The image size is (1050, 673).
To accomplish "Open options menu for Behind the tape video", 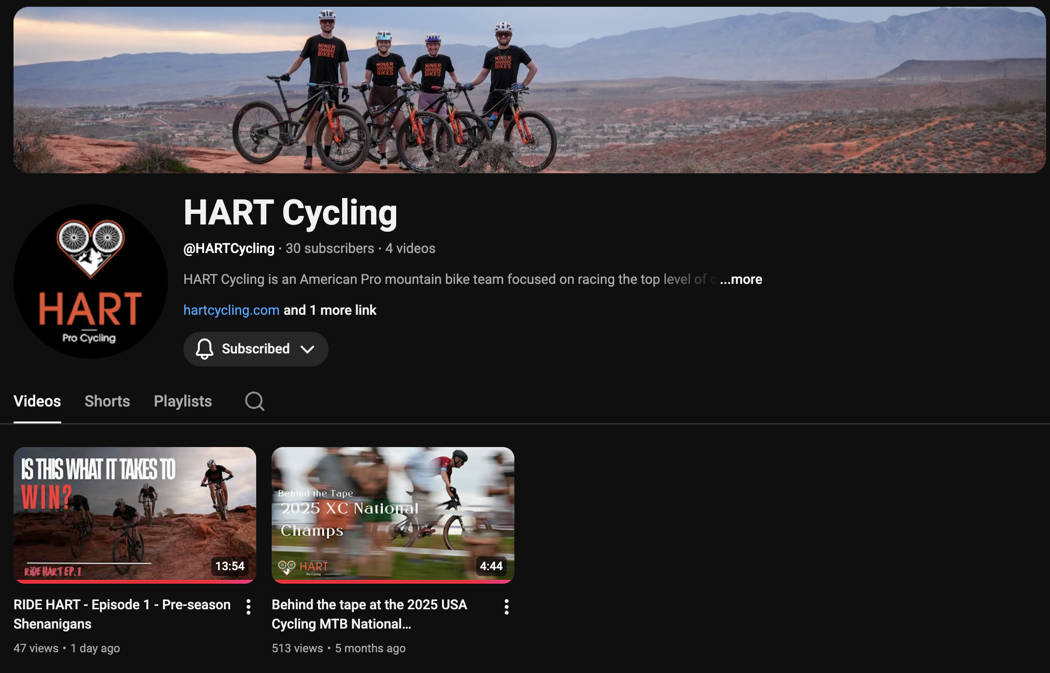I will pos(506,607).
